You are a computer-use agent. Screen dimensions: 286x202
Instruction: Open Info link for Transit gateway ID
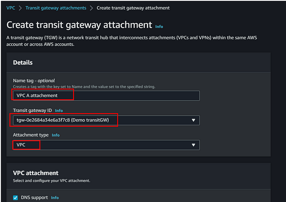click(x=59, y=110)
